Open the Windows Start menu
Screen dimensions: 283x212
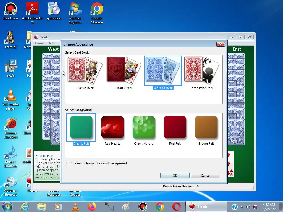point(7,206)
